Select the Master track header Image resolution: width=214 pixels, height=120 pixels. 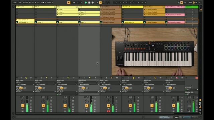click(192, 7)
